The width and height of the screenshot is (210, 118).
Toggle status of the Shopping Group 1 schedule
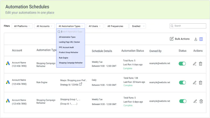coord(183,101)
